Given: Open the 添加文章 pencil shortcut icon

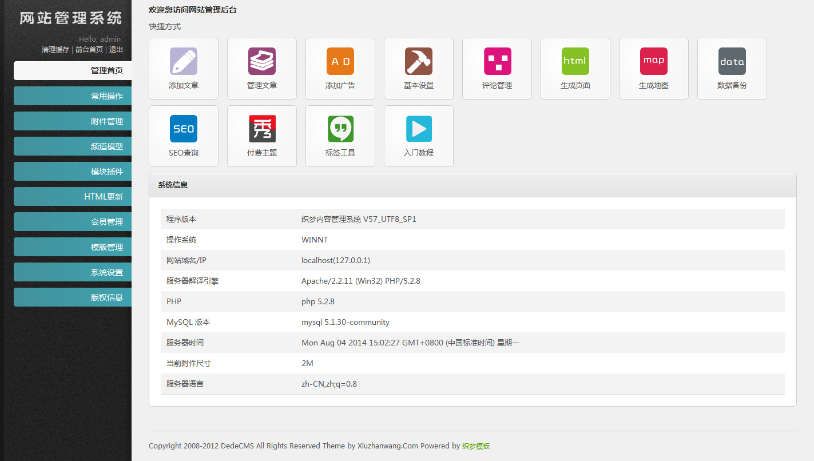Looking at the screenshot, I should (x=184, y=61).
